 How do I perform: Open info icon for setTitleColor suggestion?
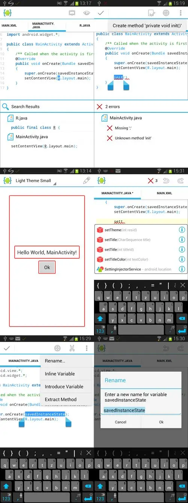(x=182, y=259)
